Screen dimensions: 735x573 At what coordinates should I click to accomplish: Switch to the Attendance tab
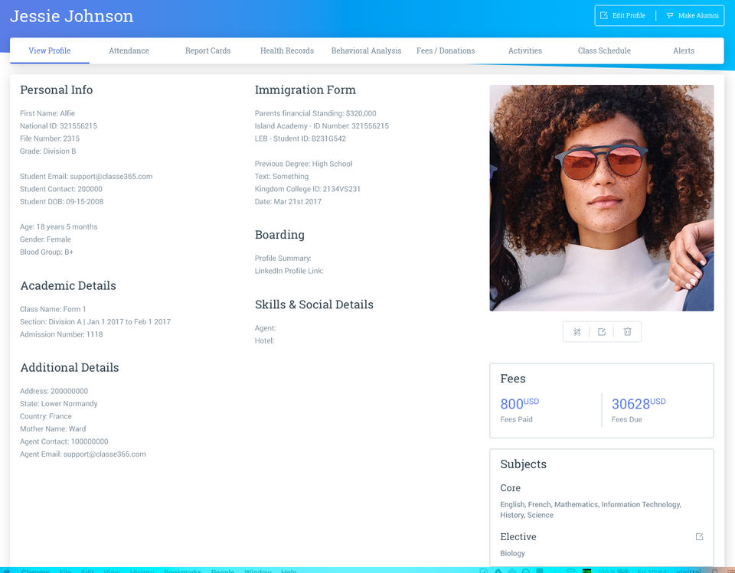click(x=129, y=50)
